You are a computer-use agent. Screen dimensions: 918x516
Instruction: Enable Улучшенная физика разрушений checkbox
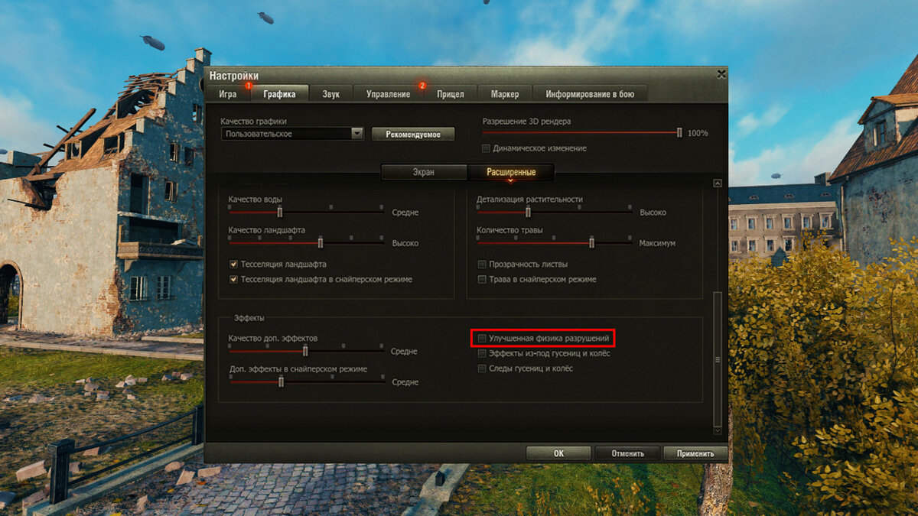[x=482, y=338]
